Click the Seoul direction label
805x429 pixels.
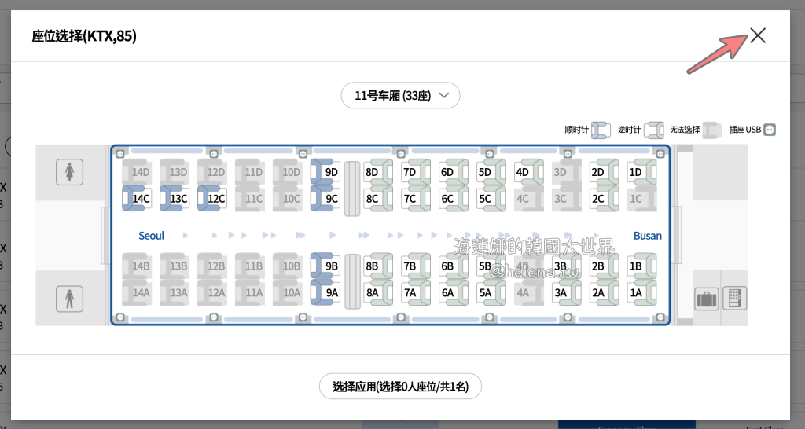(152, 236)
